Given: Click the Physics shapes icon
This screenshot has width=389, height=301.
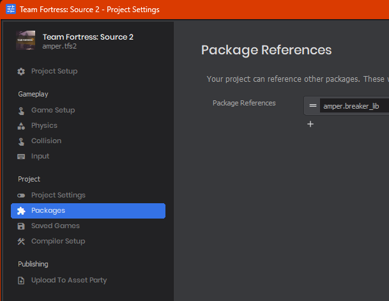Looking at the screenshot, I should click(21, 126).
